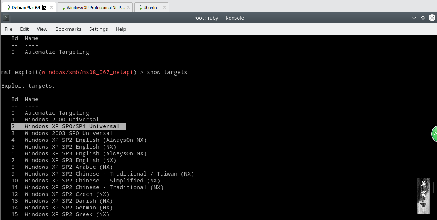Click the highlighted Windows XP SP0/SP1 Universal row

point(69,126)
